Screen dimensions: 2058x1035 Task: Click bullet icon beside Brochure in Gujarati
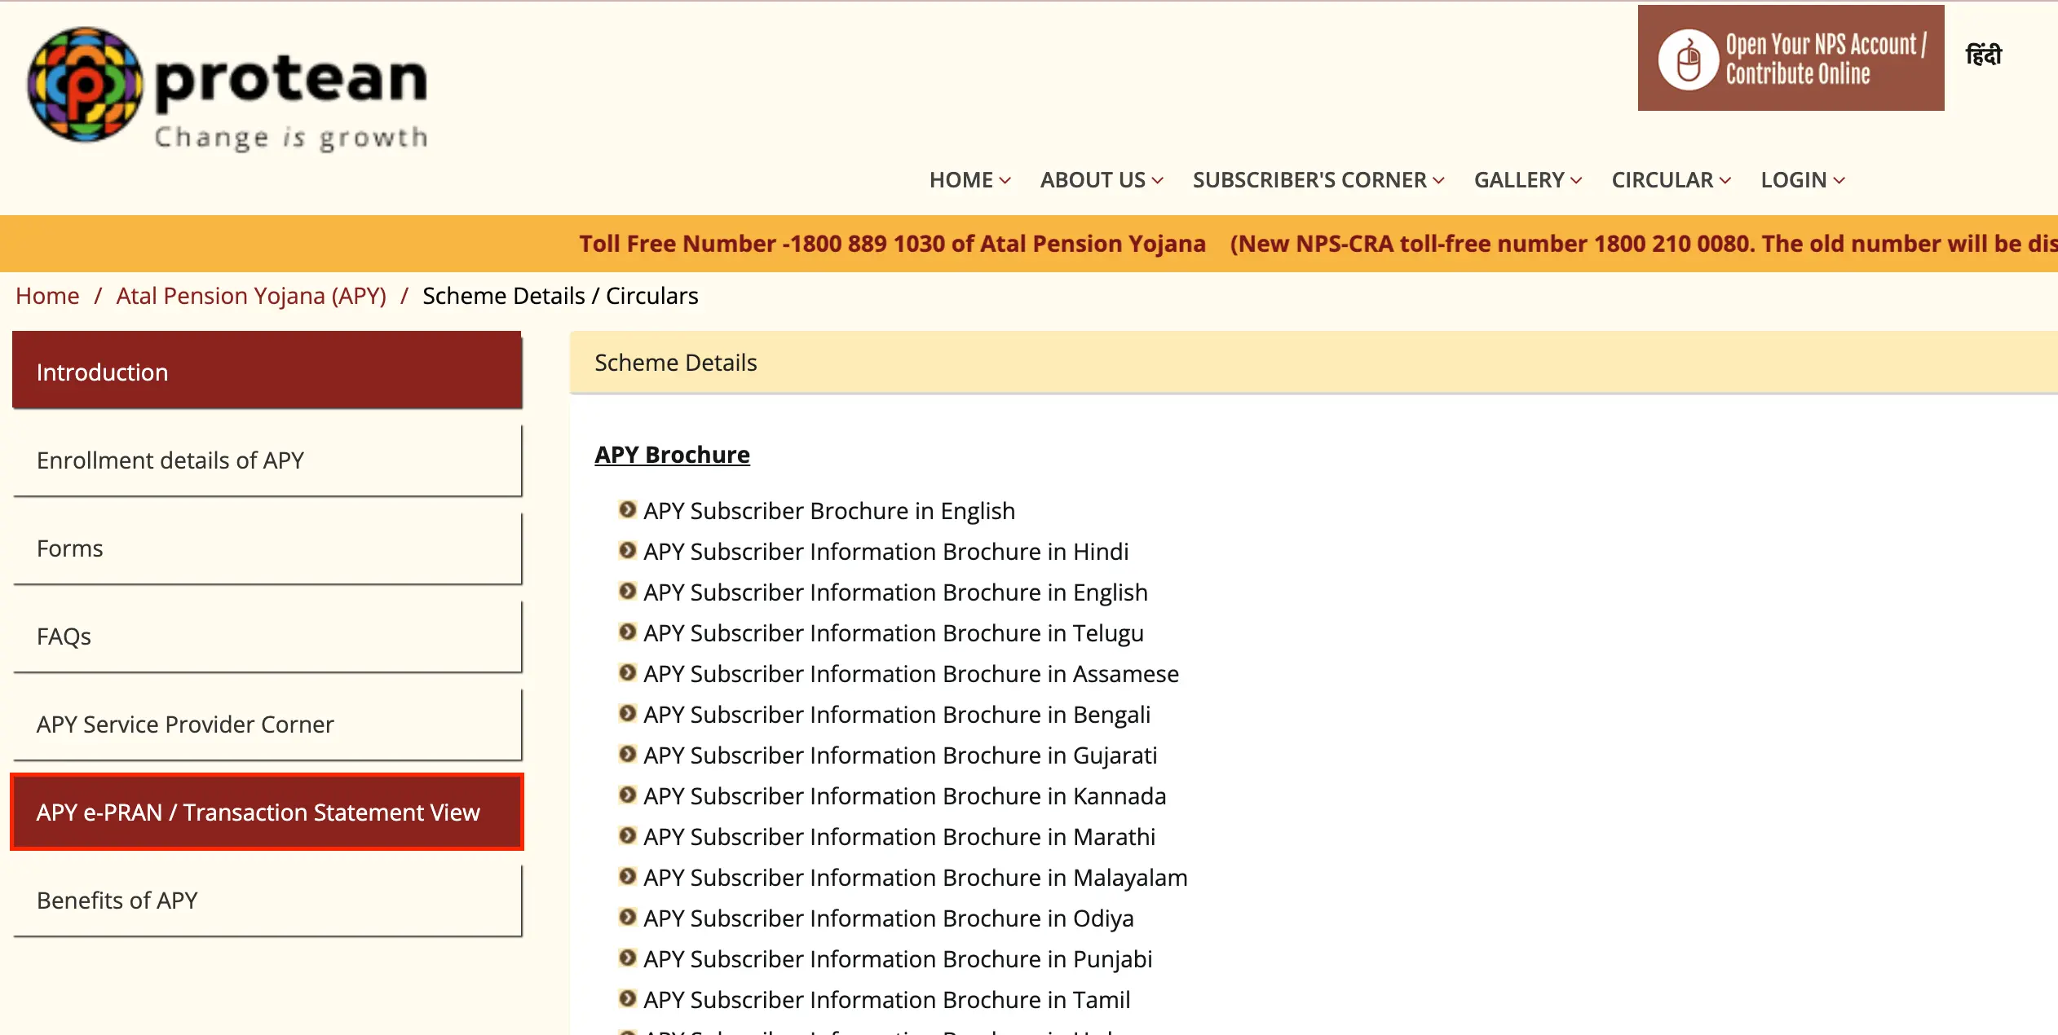point(627,755)
